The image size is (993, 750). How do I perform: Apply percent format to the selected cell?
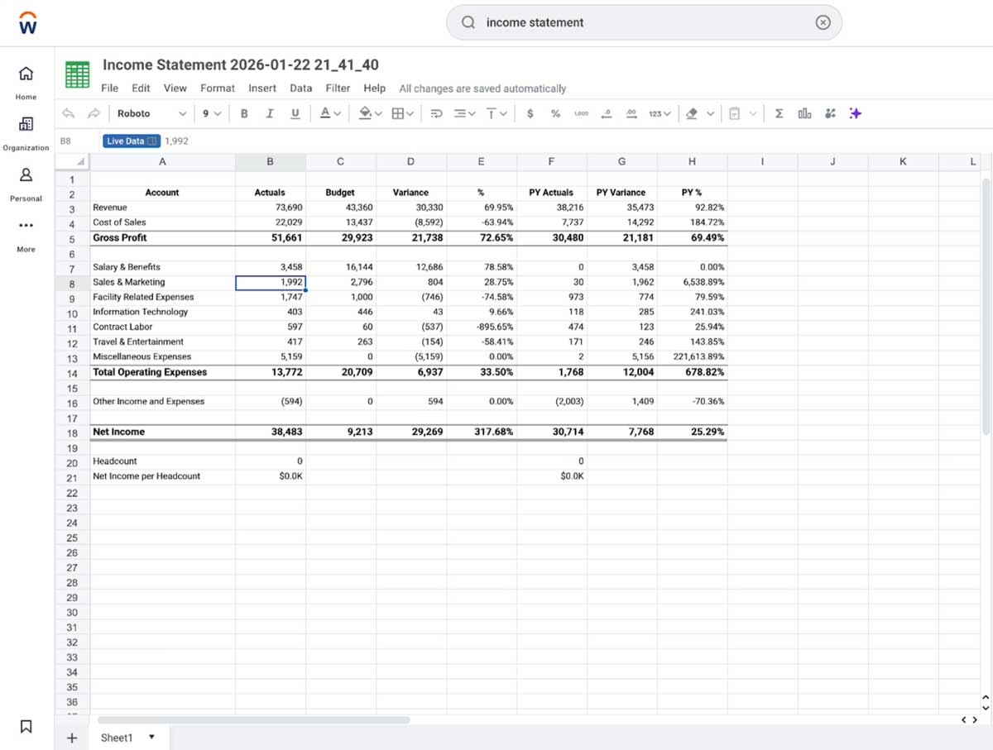pyautogui.click(x=555, y=113)
